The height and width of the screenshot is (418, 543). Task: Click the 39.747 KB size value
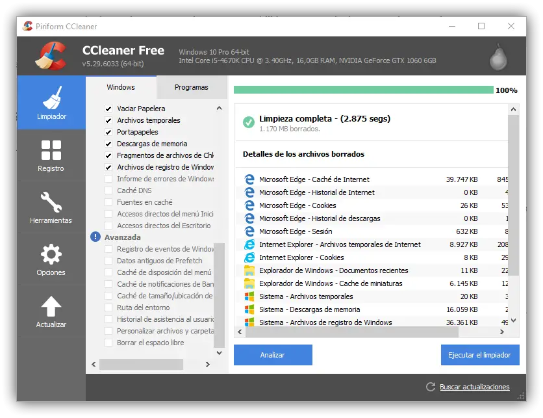(x=462, y=179)
